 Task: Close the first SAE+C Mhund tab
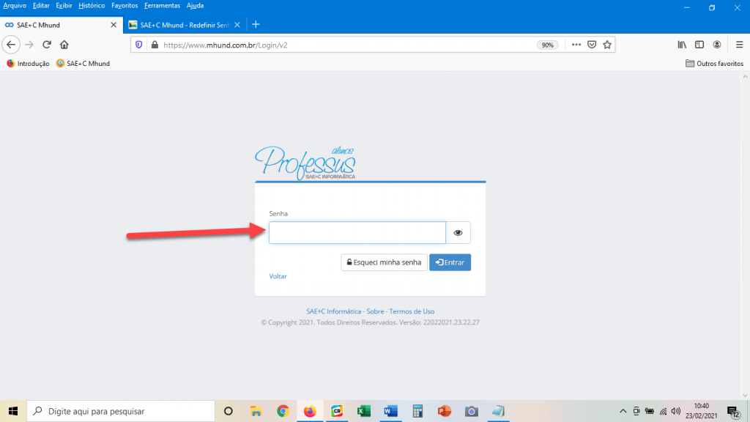coord(114,25)
